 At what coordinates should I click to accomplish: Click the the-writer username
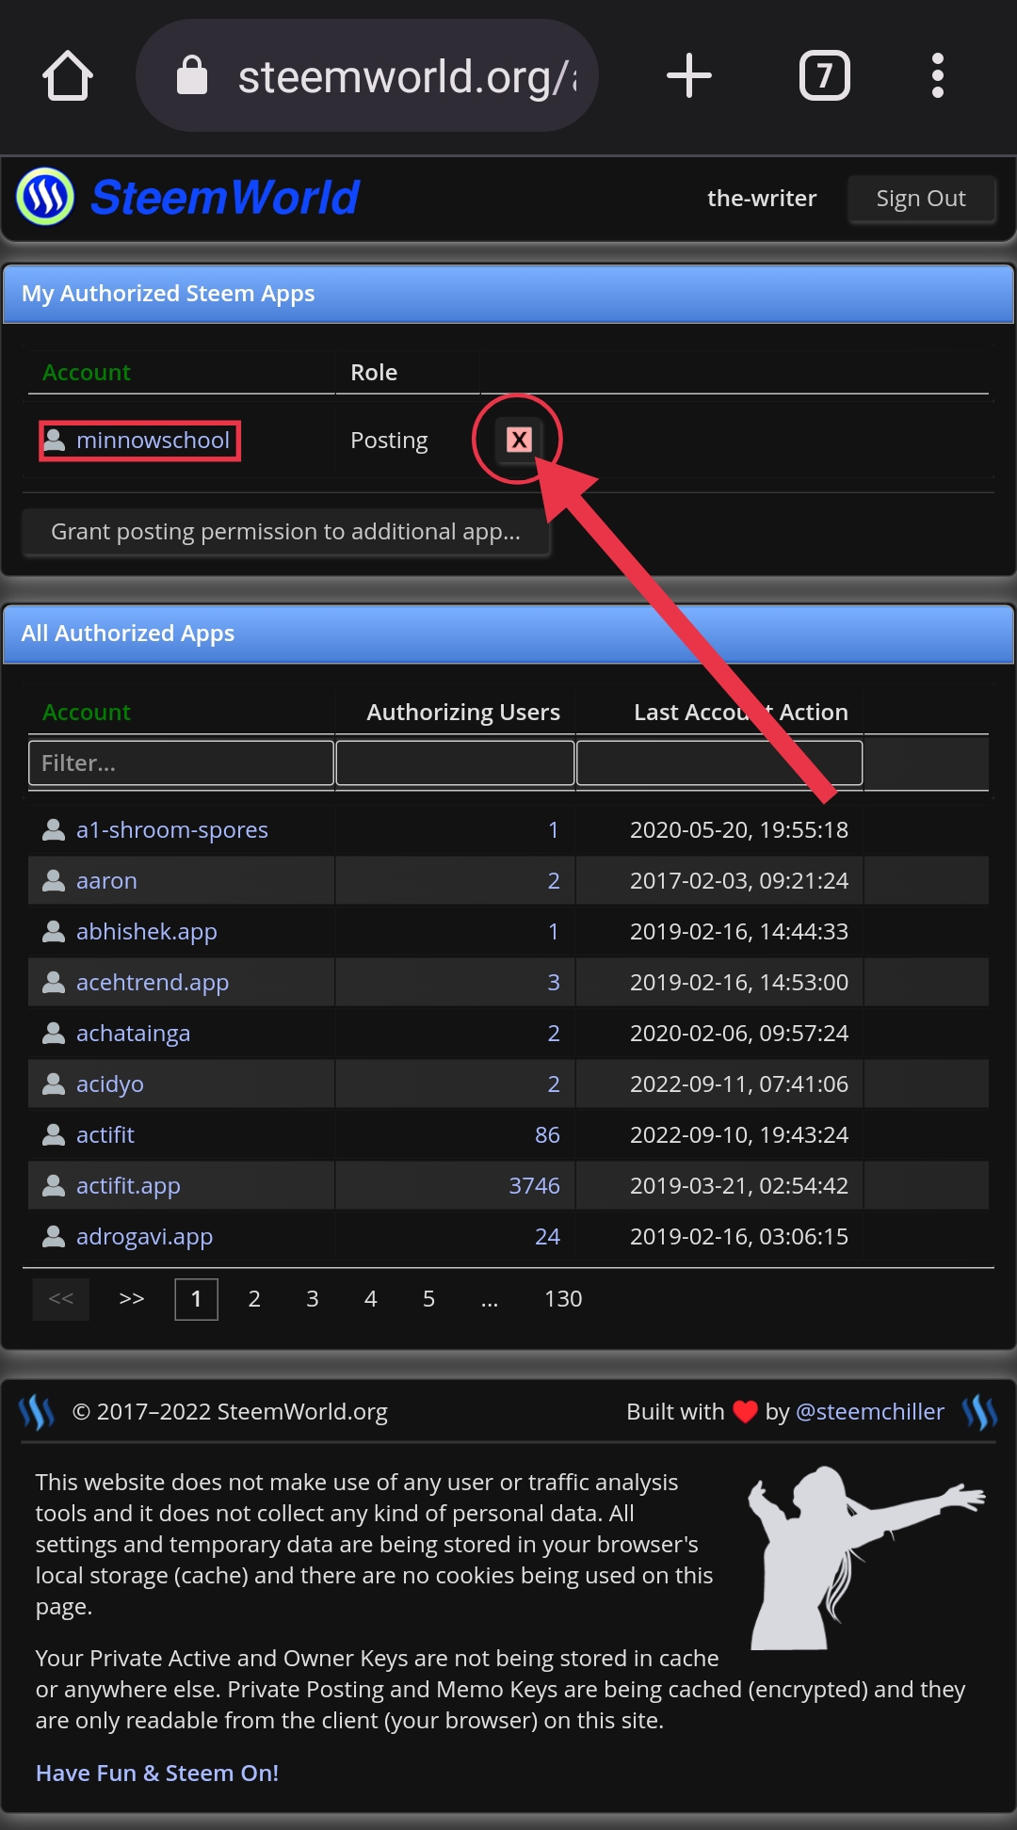point(762,199)
